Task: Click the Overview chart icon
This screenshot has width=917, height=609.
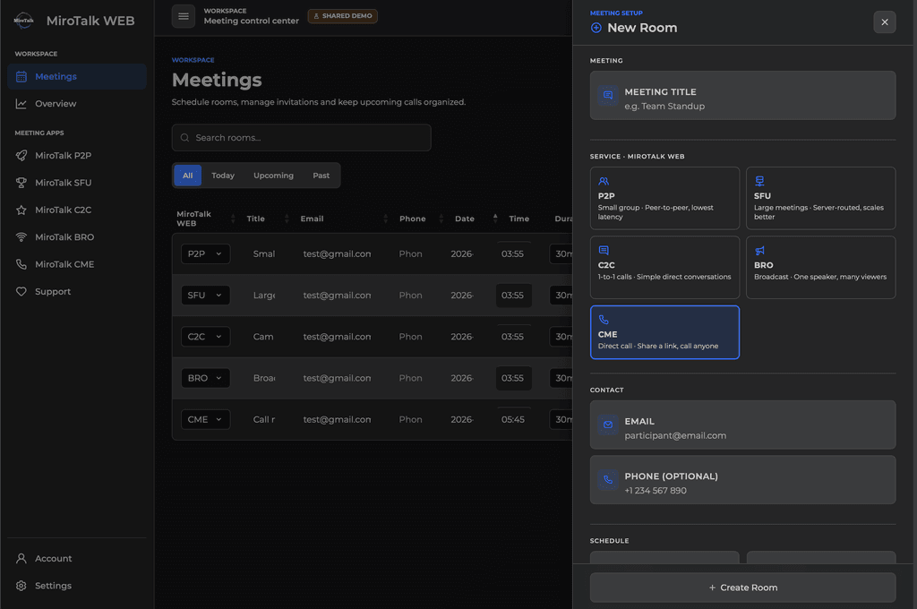Action: tap(21, 104)
